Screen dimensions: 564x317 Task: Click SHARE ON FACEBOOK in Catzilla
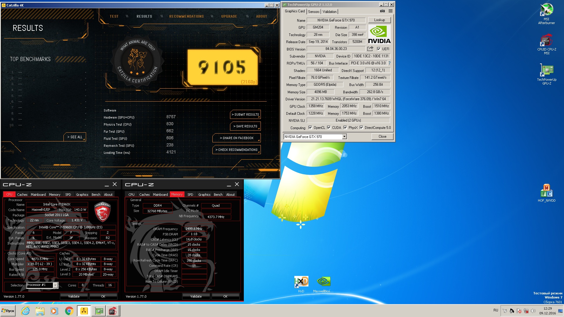tap(236, 138)
